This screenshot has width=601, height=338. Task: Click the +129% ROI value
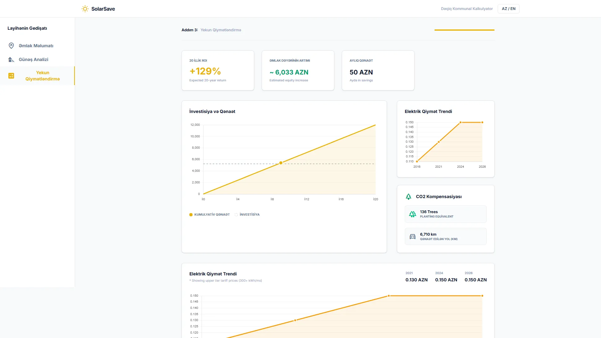(x=205, y=71)
